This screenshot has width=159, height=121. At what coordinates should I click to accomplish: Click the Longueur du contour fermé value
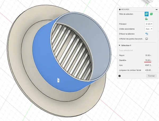(x=149, y=70)
